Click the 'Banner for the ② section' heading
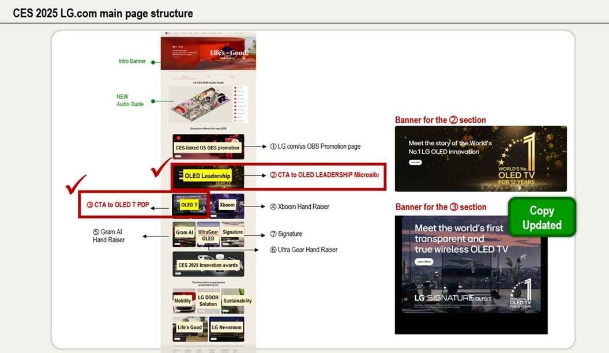This screenshot has width=609, height=353. (441, 120)
